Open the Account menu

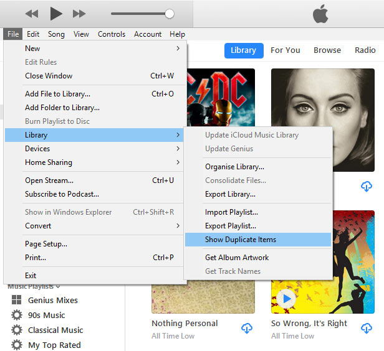148,34
